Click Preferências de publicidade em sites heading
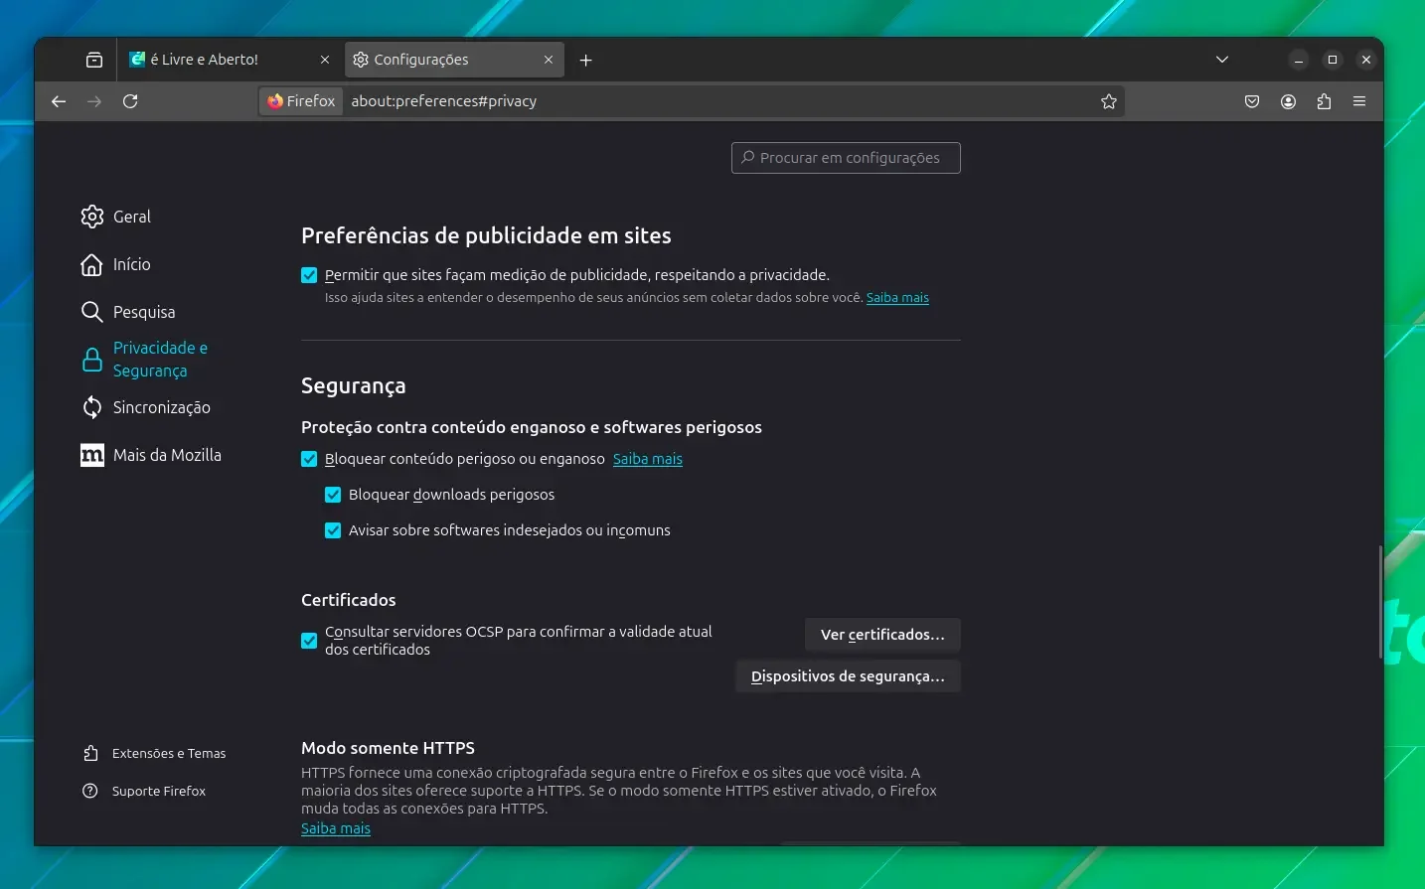Screen dimensions: 1425x889 486,235
